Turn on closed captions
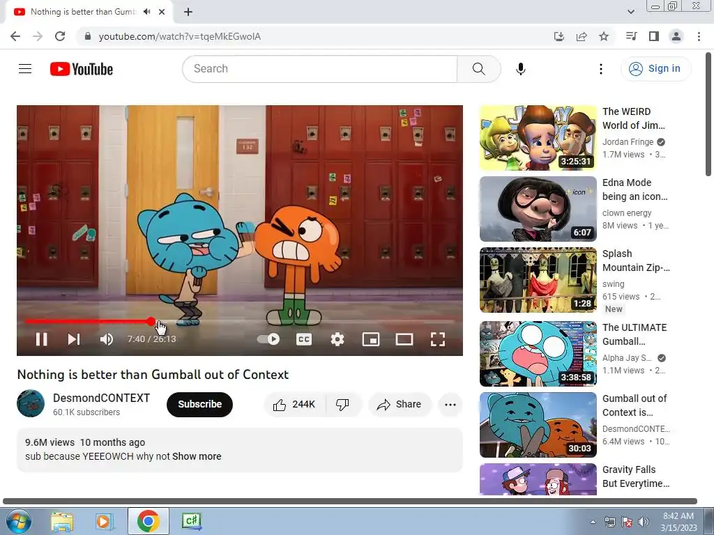The height and width of the screenshot is (535, 714). 304,339
